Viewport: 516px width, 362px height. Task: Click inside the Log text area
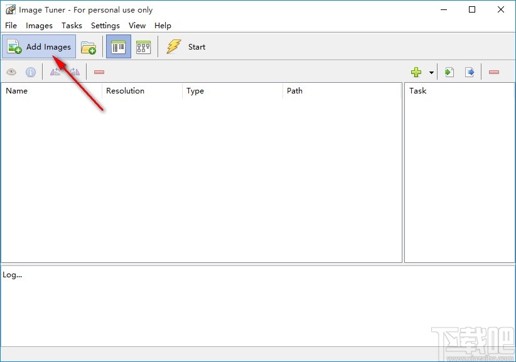click(x=257, y=306)
